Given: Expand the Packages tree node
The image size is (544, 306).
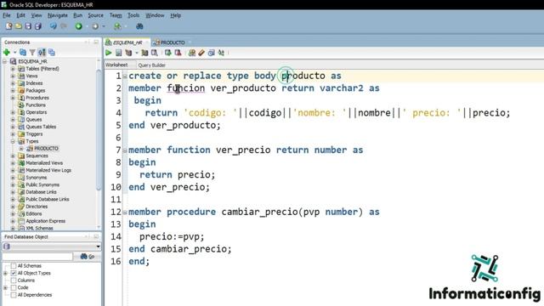Looking at the screenshot, I should 13,91.
